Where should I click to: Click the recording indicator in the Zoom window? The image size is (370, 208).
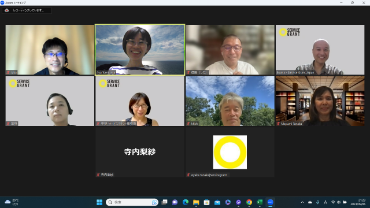pyautogui.click(x=27, y=10)
